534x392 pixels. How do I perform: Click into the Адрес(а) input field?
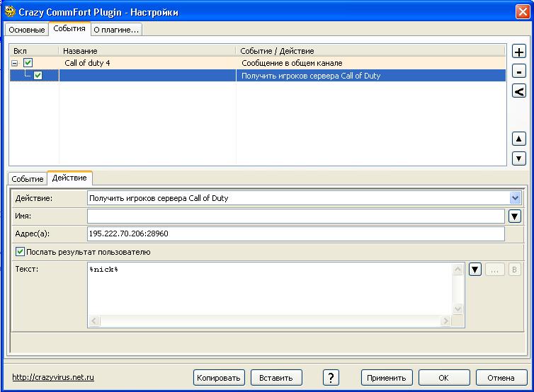tap(295, 234)
